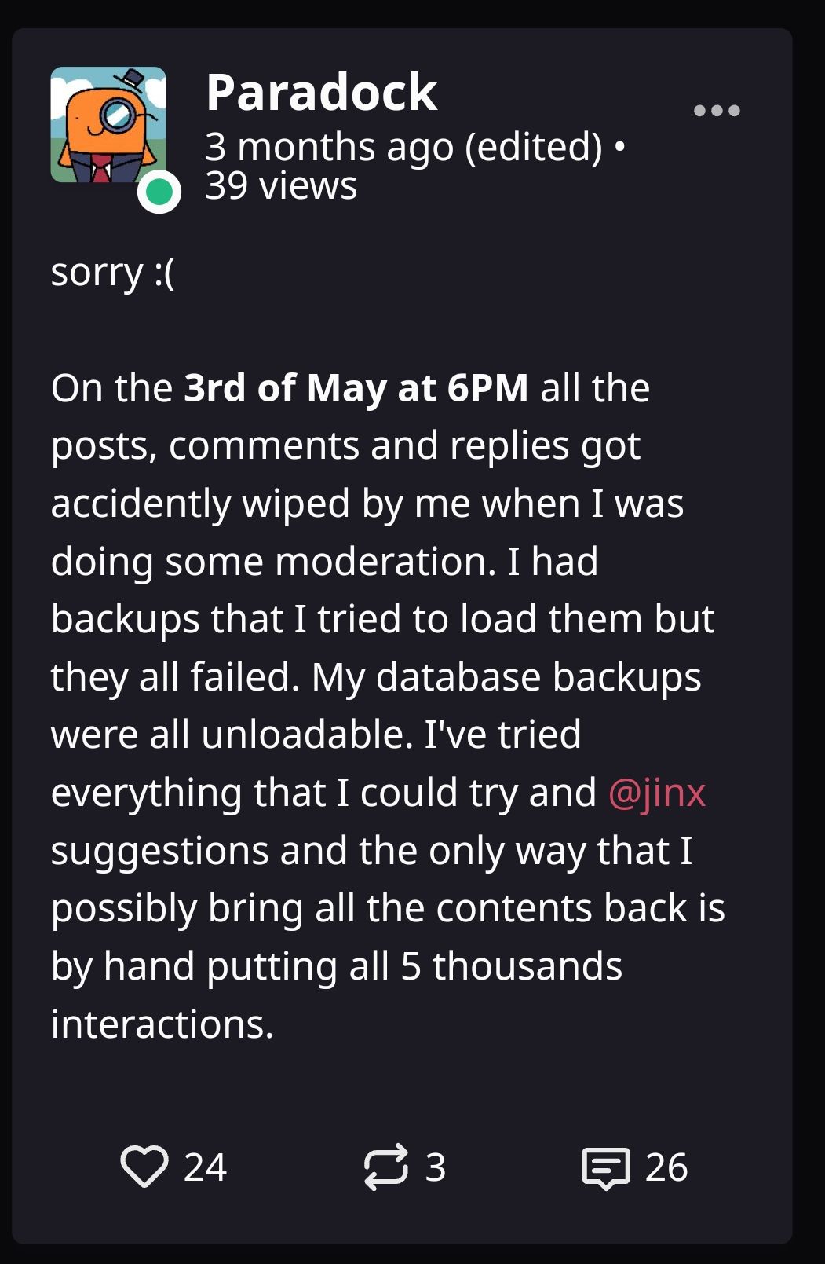825x1264 pixels.
Task: Click the repost arrows icon
Action: (x=386, y=1167)
